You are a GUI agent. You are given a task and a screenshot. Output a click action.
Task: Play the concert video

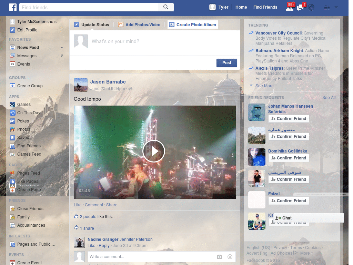click(154, 151)
